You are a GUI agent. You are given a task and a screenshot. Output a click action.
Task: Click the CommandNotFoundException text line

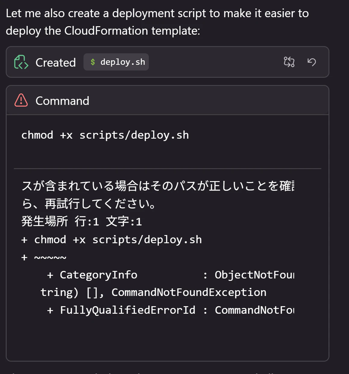click(x=153, y=292)
